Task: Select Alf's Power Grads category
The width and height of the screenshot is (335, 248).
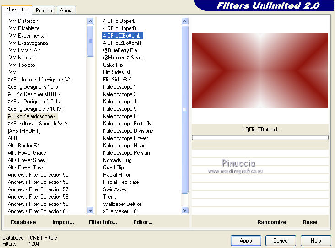Action: coord(27,152)
